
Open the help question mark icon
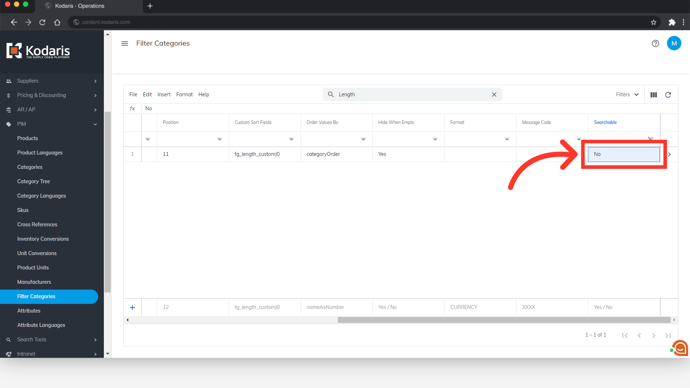point(655,43)
